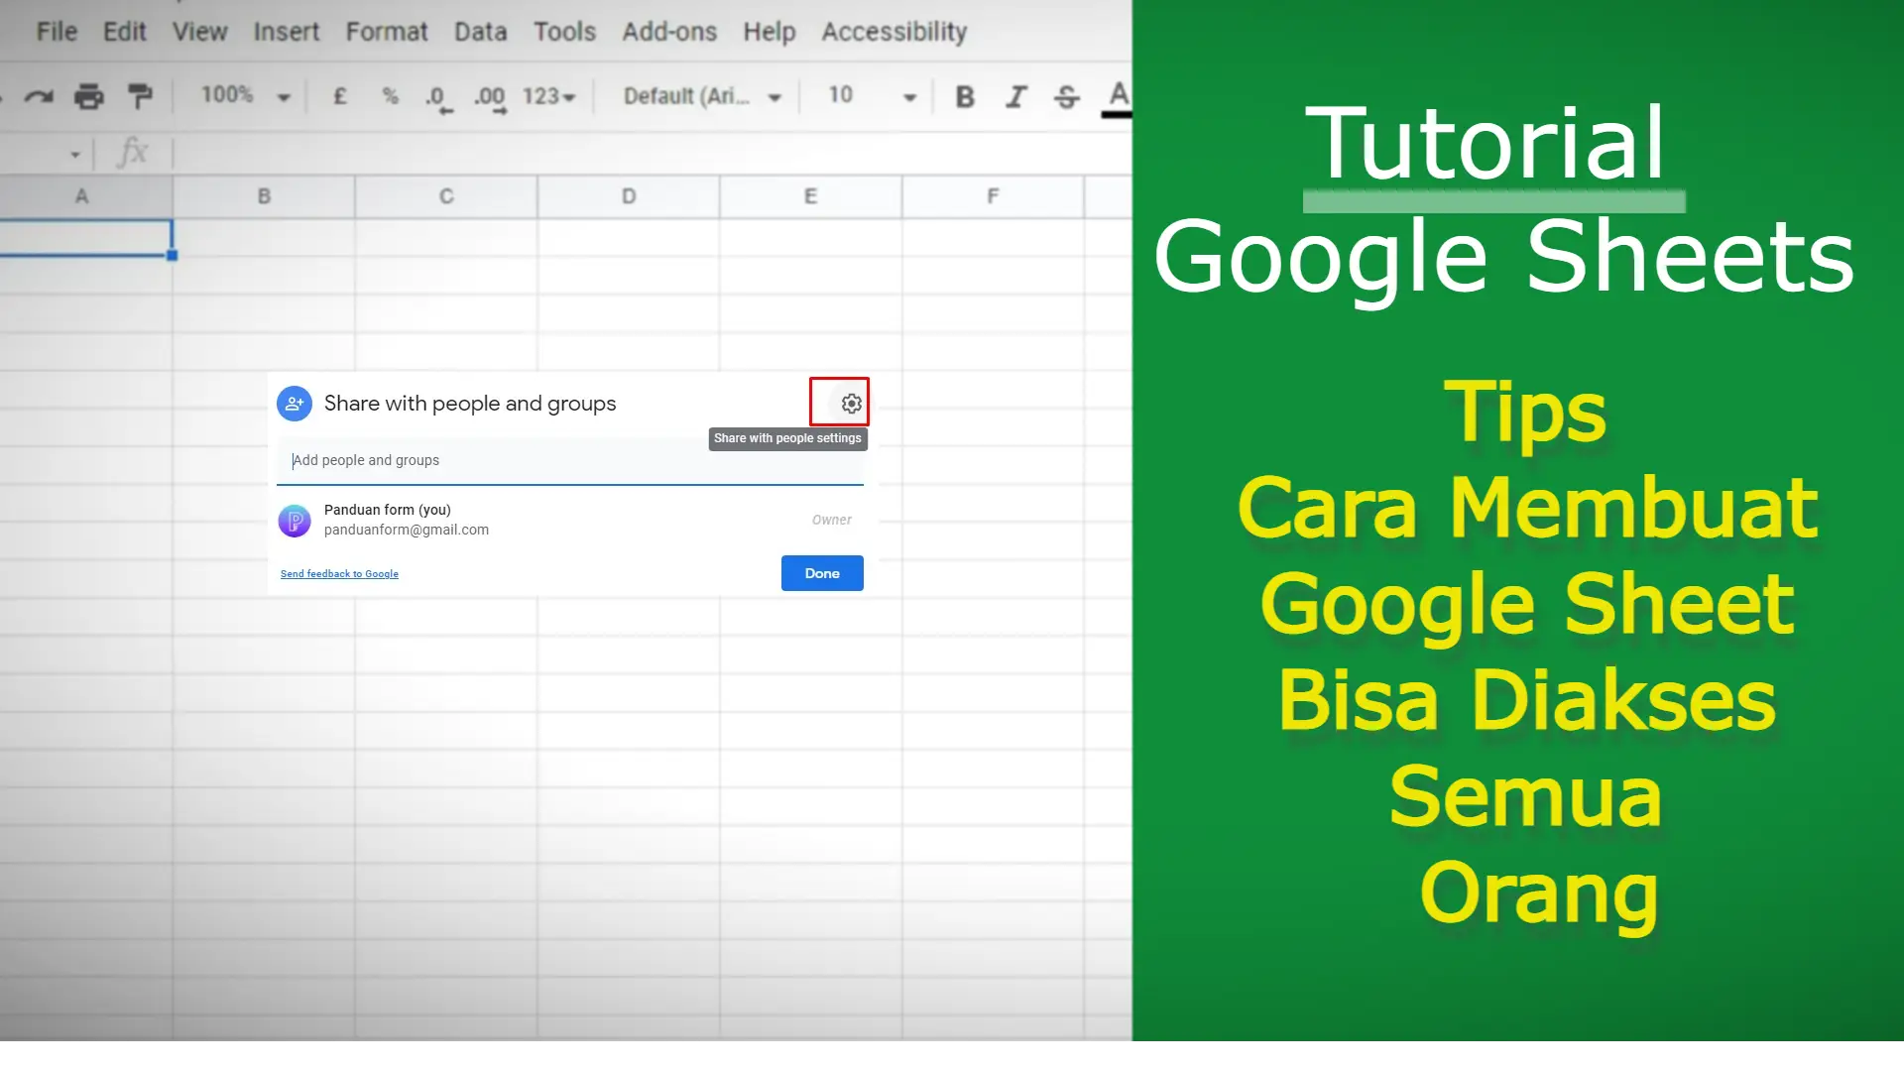Viewport: 1904px width, 1071px height.
Task: Open the Insert menu
Action: [x=286, y=32]
